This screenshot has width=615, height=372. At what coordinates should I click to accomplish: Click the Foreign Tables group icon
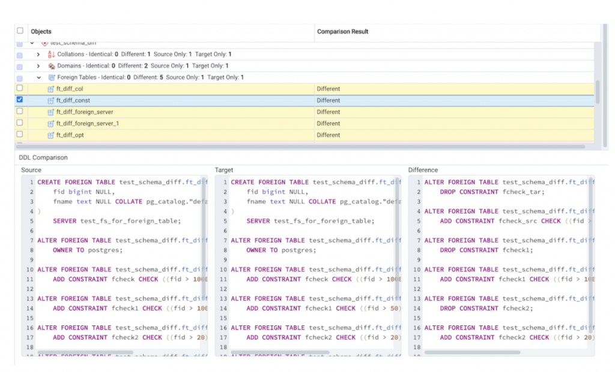coord(50,77)
